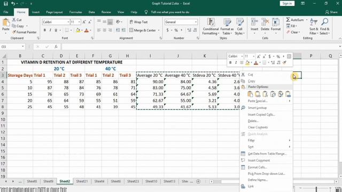Toggle Italic in the ribbon Font group

[x=50, y=30]
